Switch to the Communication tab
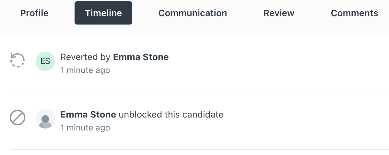 pos(193,13)
